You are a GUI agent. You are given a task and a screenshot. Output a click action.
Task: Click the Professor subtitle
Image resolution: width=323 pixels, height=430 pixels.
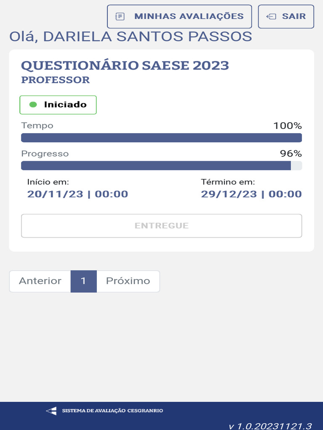(55, 80)
